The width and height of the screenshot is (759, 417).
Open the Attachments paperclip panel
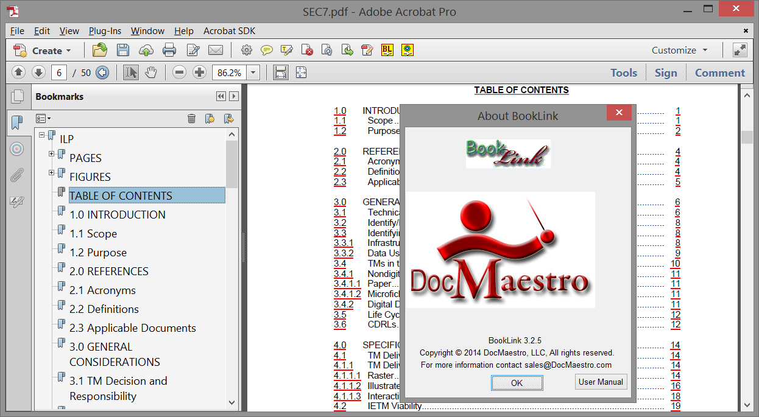(17, 175)
